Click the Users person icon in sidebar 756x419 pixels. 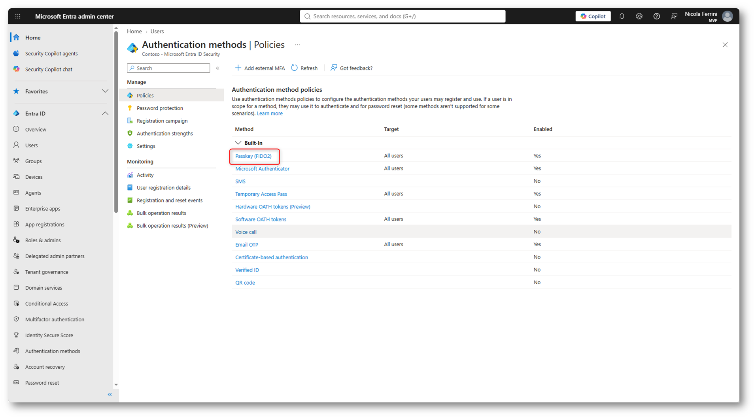coord(16,145)
